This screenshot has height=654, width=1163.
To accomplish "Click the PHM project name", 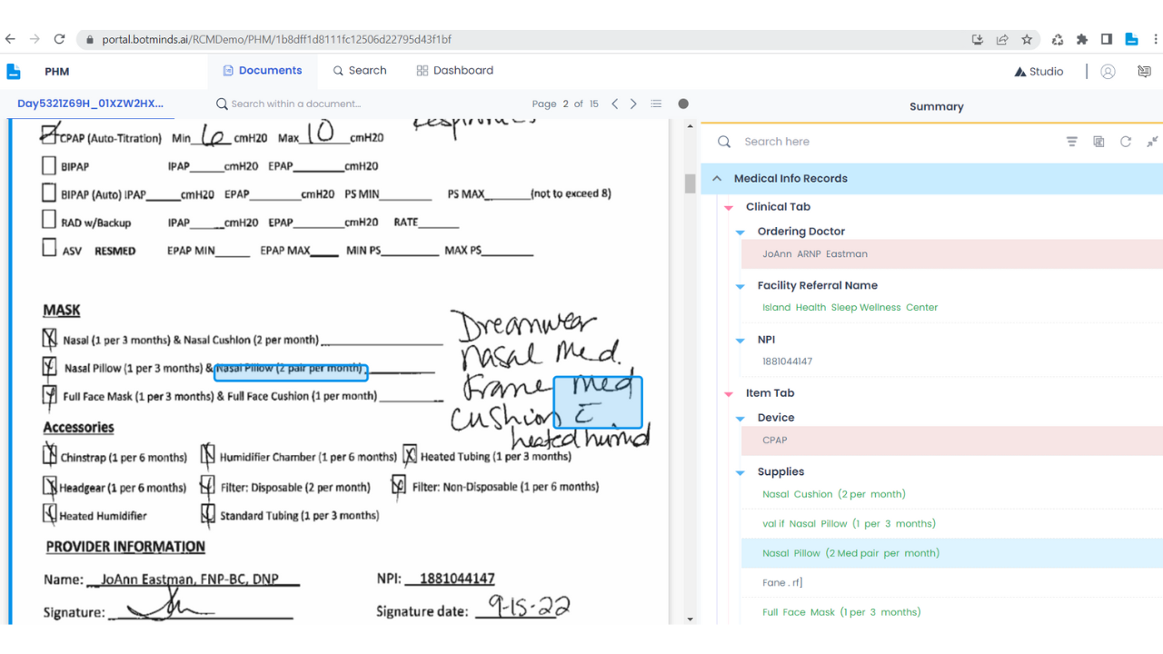I will tap(56, 71).
